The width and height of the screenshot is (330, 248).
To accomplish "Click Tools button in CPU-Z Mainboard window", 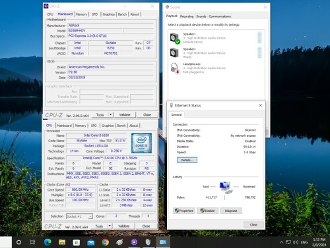I will click(100, 114).
